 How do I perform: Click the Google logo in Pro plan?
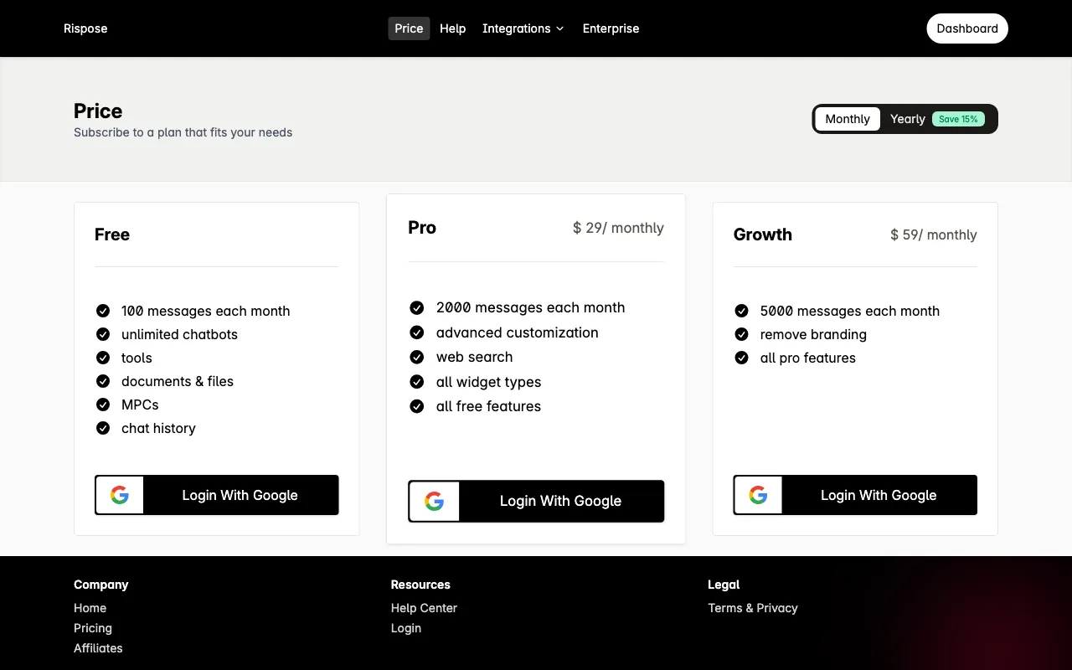point(434,501)
